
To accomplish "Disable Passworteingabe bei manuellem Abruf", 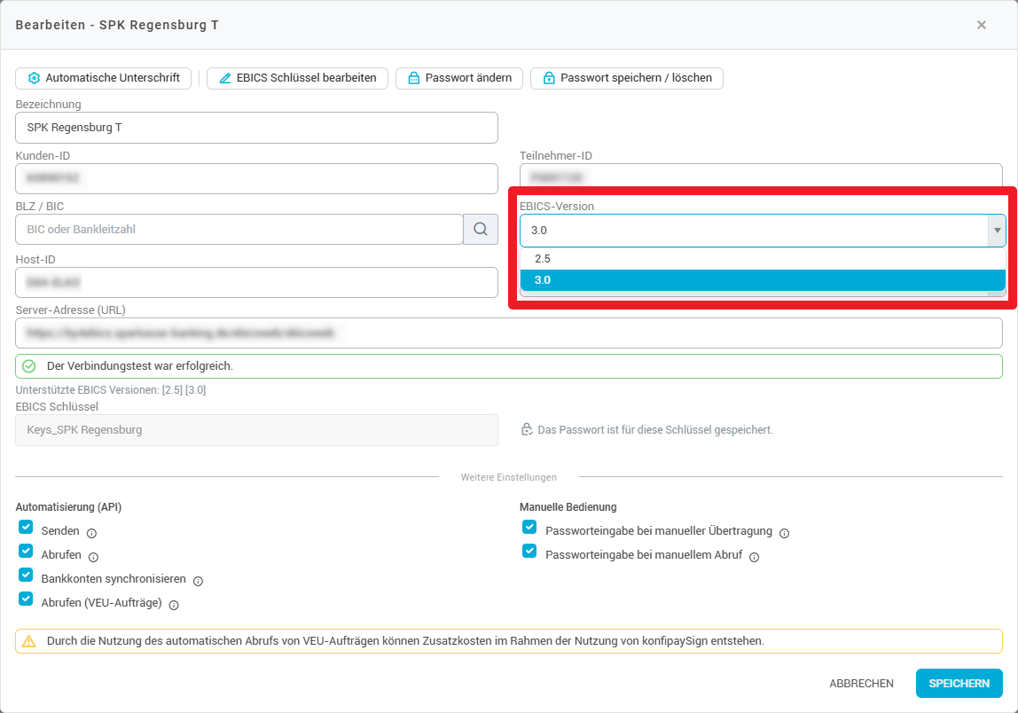I will (529, 551).
